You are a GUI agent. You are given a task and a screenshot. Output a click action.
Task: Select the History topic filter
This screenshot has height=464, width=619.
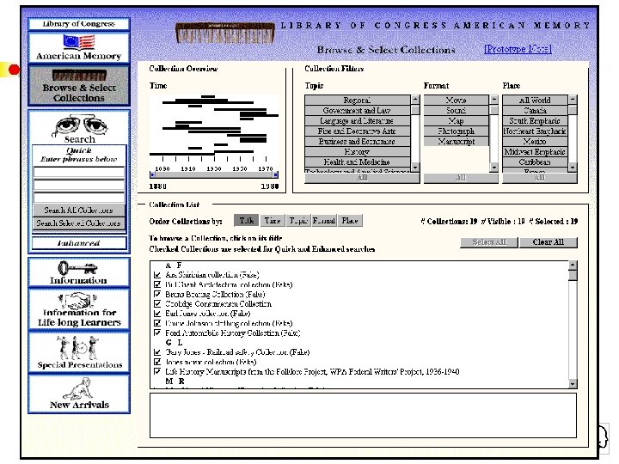[x=358, y=151]
